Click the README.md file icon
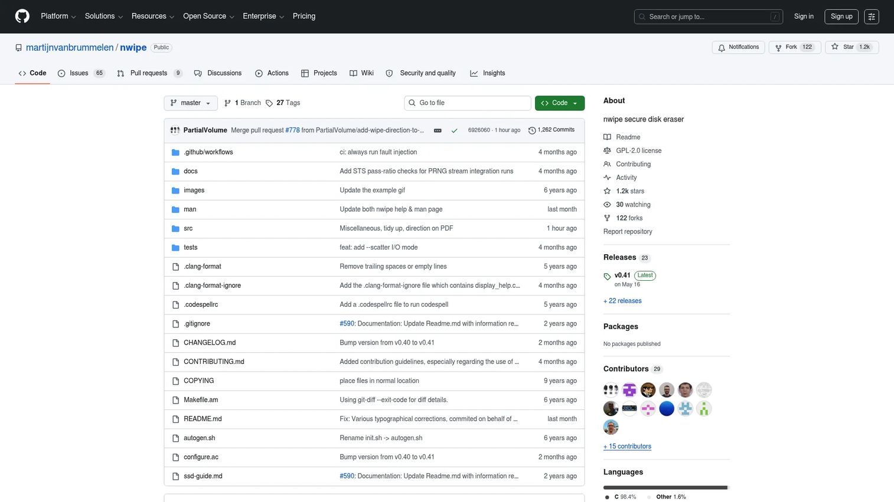This screenshot has height=502, width=894. [x=175, y=419]
